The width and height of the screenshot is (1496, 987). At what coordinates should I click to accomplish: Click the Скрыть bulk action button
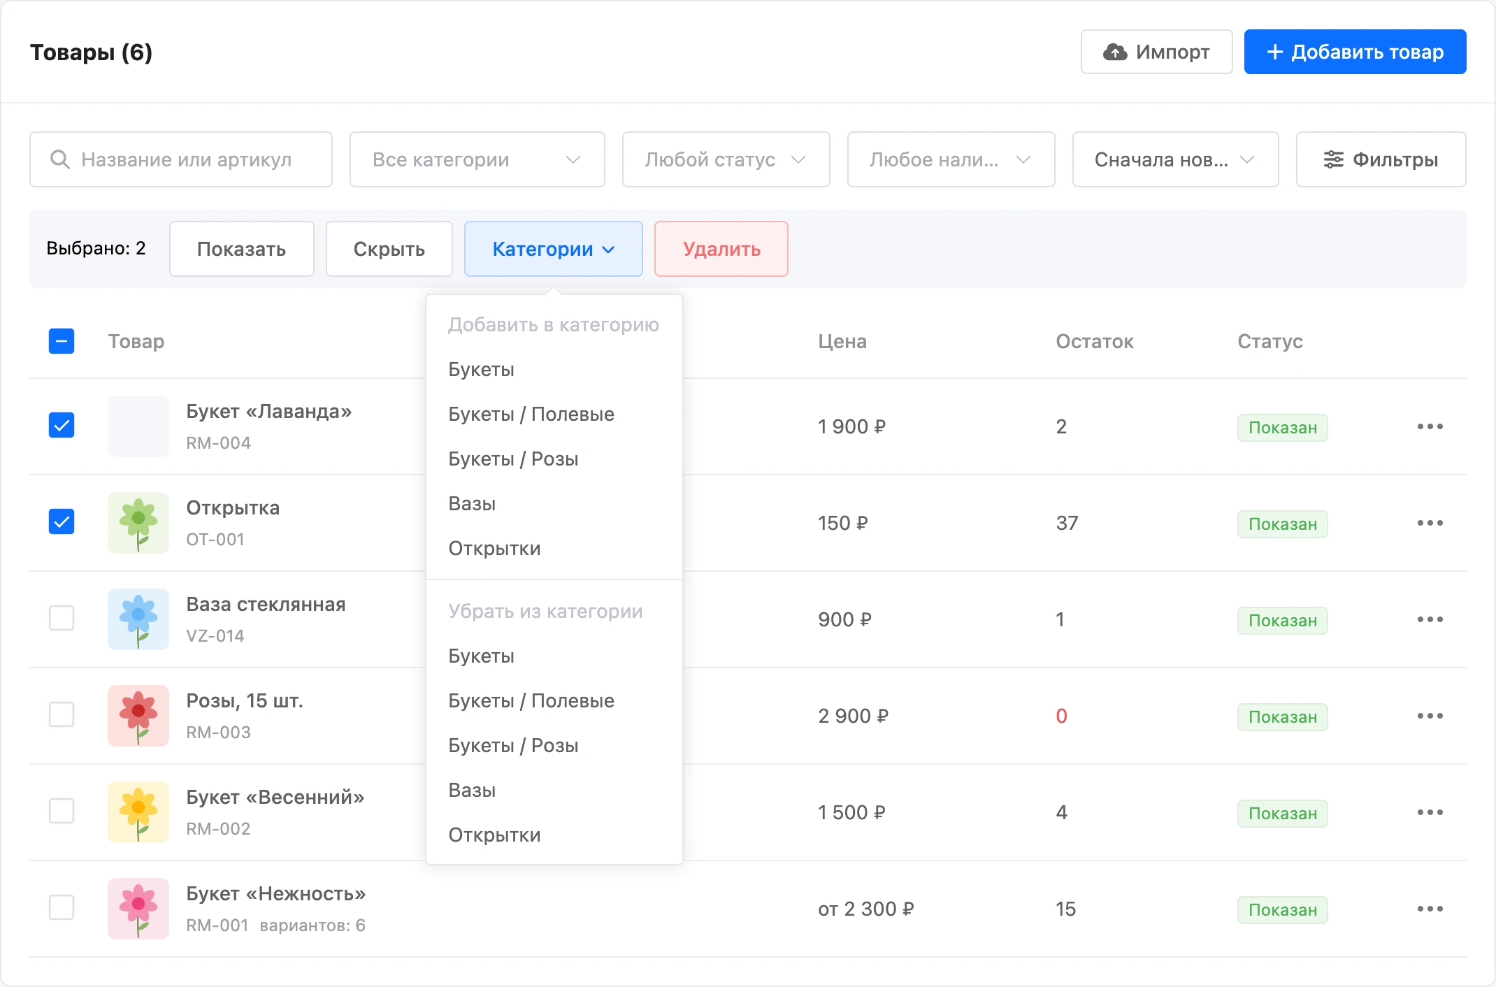click(389, 249)
